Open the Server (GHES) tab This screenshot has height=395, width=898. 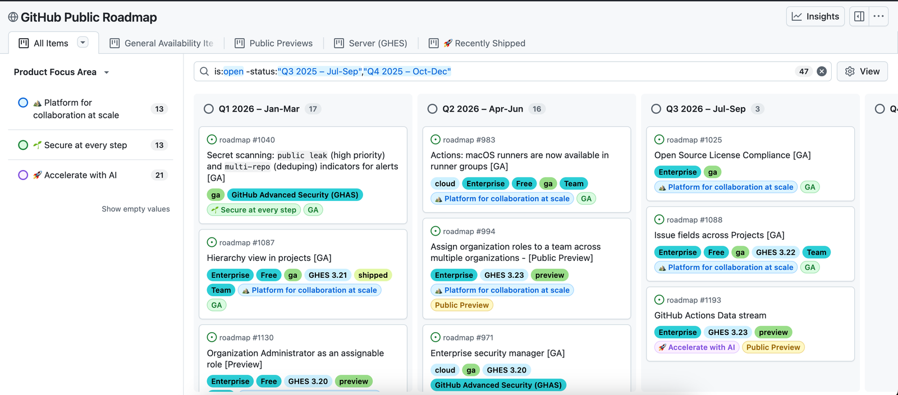tap(370, 43)
